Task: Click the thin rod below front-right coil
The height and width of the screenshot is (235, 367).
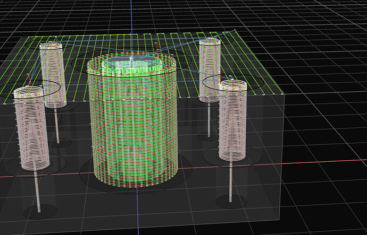Action: pyautogui.click(x=231, y=180)
